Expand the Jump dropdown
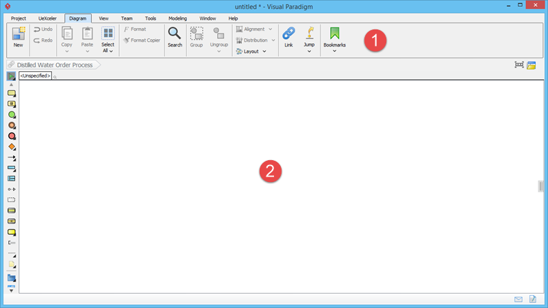The width and height of the screenshot is (548, 308). coord(309,51)
